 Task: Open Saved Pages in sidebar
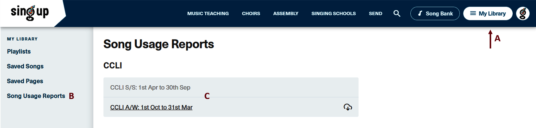tap(25, 81)
